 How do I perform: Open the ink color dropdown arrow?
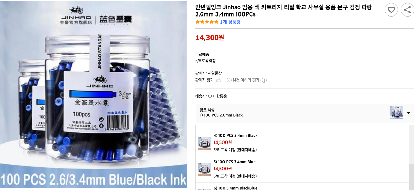tap(408, 113)
